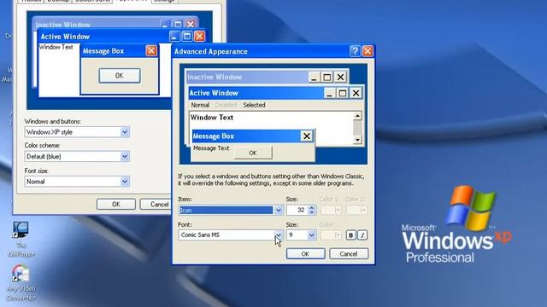Image resolution: width=547 pixels, height=307 pixels.
Task: Click Inactive Window minimize icon in preview
Action: click(x=314, y=77)
